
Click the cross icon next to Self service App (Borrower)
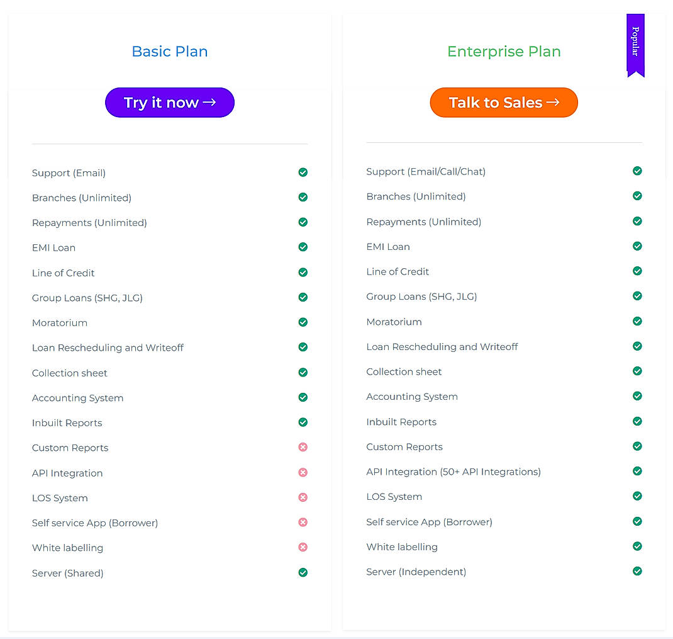(x=303, y=522)
